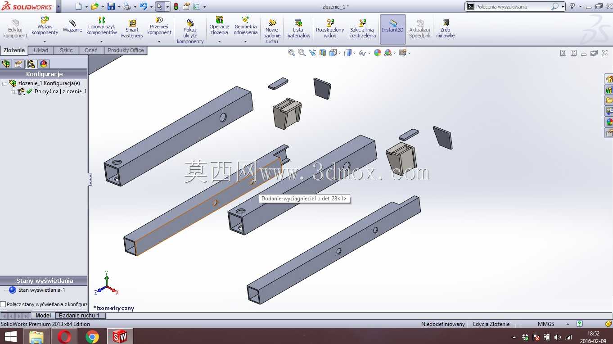613x344 pixels.
Task: Click Zrób migawkę snapshot tool
Action: click(446, 29)
